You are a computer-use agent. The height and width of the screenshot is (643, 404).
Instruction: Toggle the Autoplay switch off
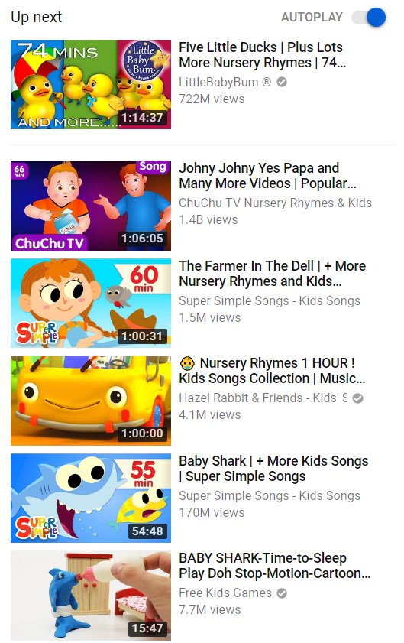click(370, 18)
